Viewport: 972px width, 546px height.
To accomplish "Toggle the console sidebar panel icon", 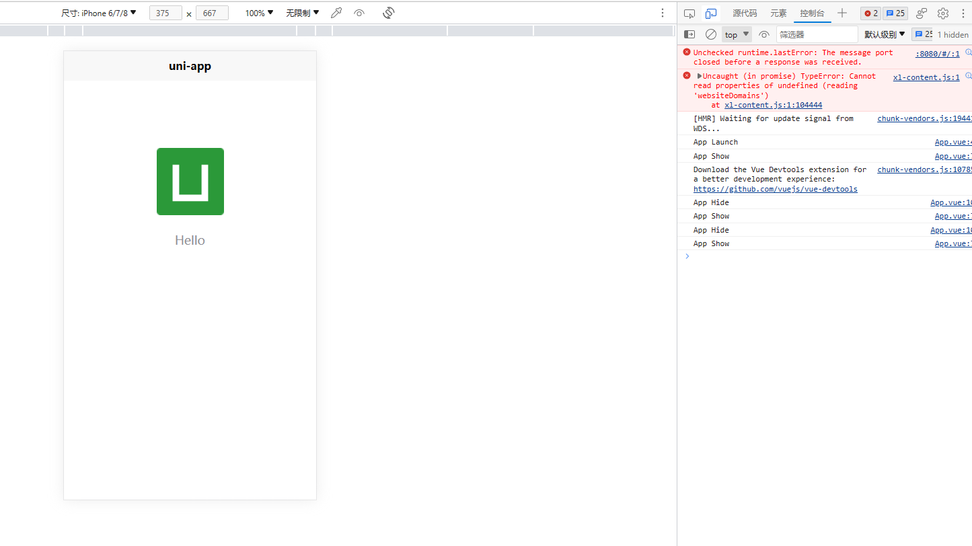I will point(689,34).
